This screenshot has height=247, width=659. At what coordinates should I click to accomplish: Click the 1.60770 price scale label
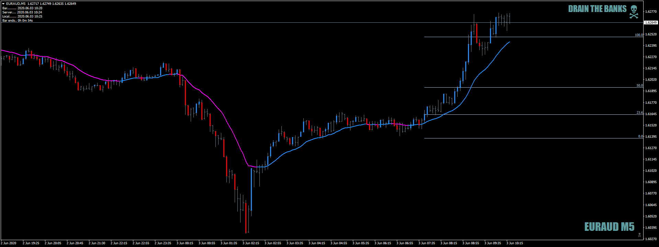click(x=651, y=193)
